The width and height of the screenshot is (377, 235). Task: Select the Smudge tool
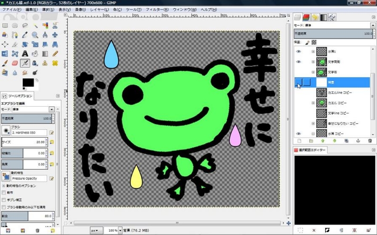(25, 72)
